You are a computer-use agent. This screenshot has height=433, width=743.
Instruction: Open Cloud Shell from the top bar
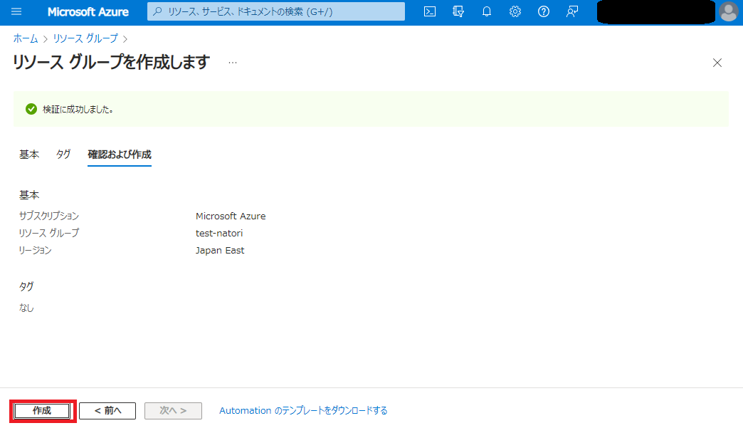point(430,11)
